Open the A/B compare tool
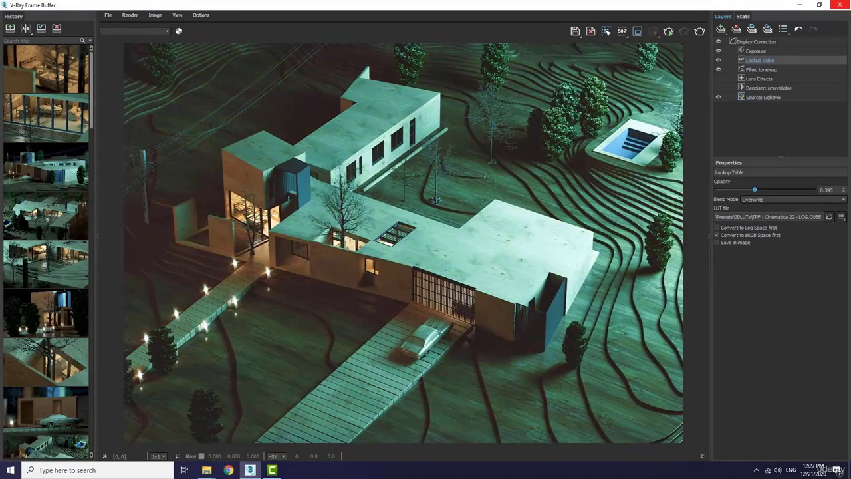The width and height of the screenshot is (851, 479). click(25, 27)
